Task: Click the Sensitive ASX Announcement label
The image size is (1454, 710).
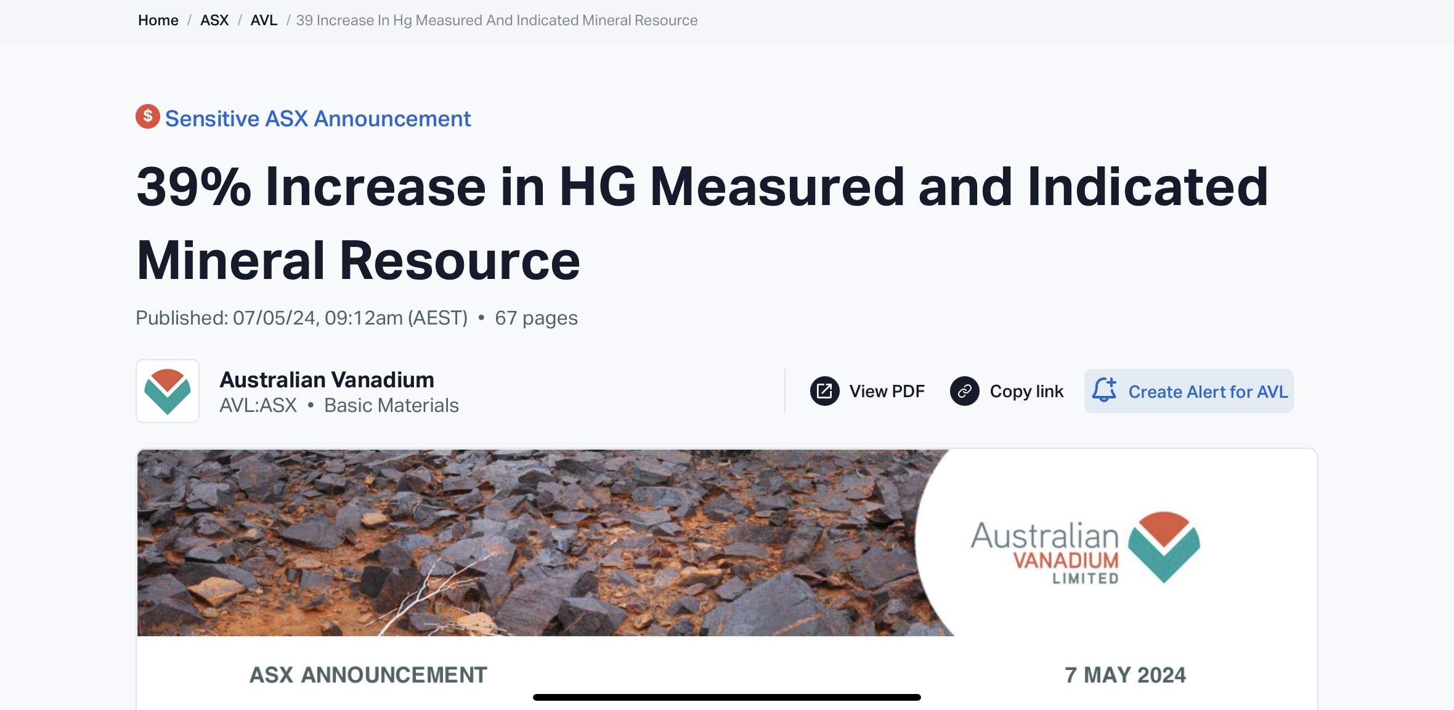Action: tap(318, 119)
